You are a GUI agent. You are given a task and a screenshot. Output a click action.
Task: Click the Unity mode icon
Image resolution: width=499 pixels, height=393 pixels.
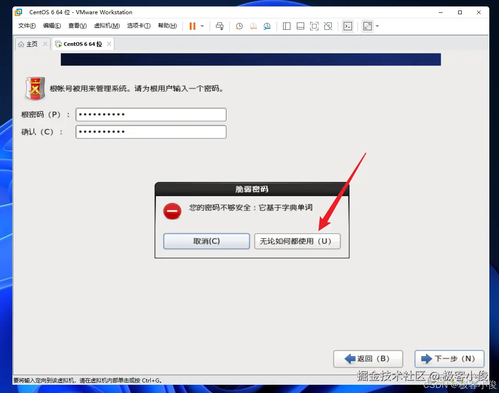[x=328, y=26]
